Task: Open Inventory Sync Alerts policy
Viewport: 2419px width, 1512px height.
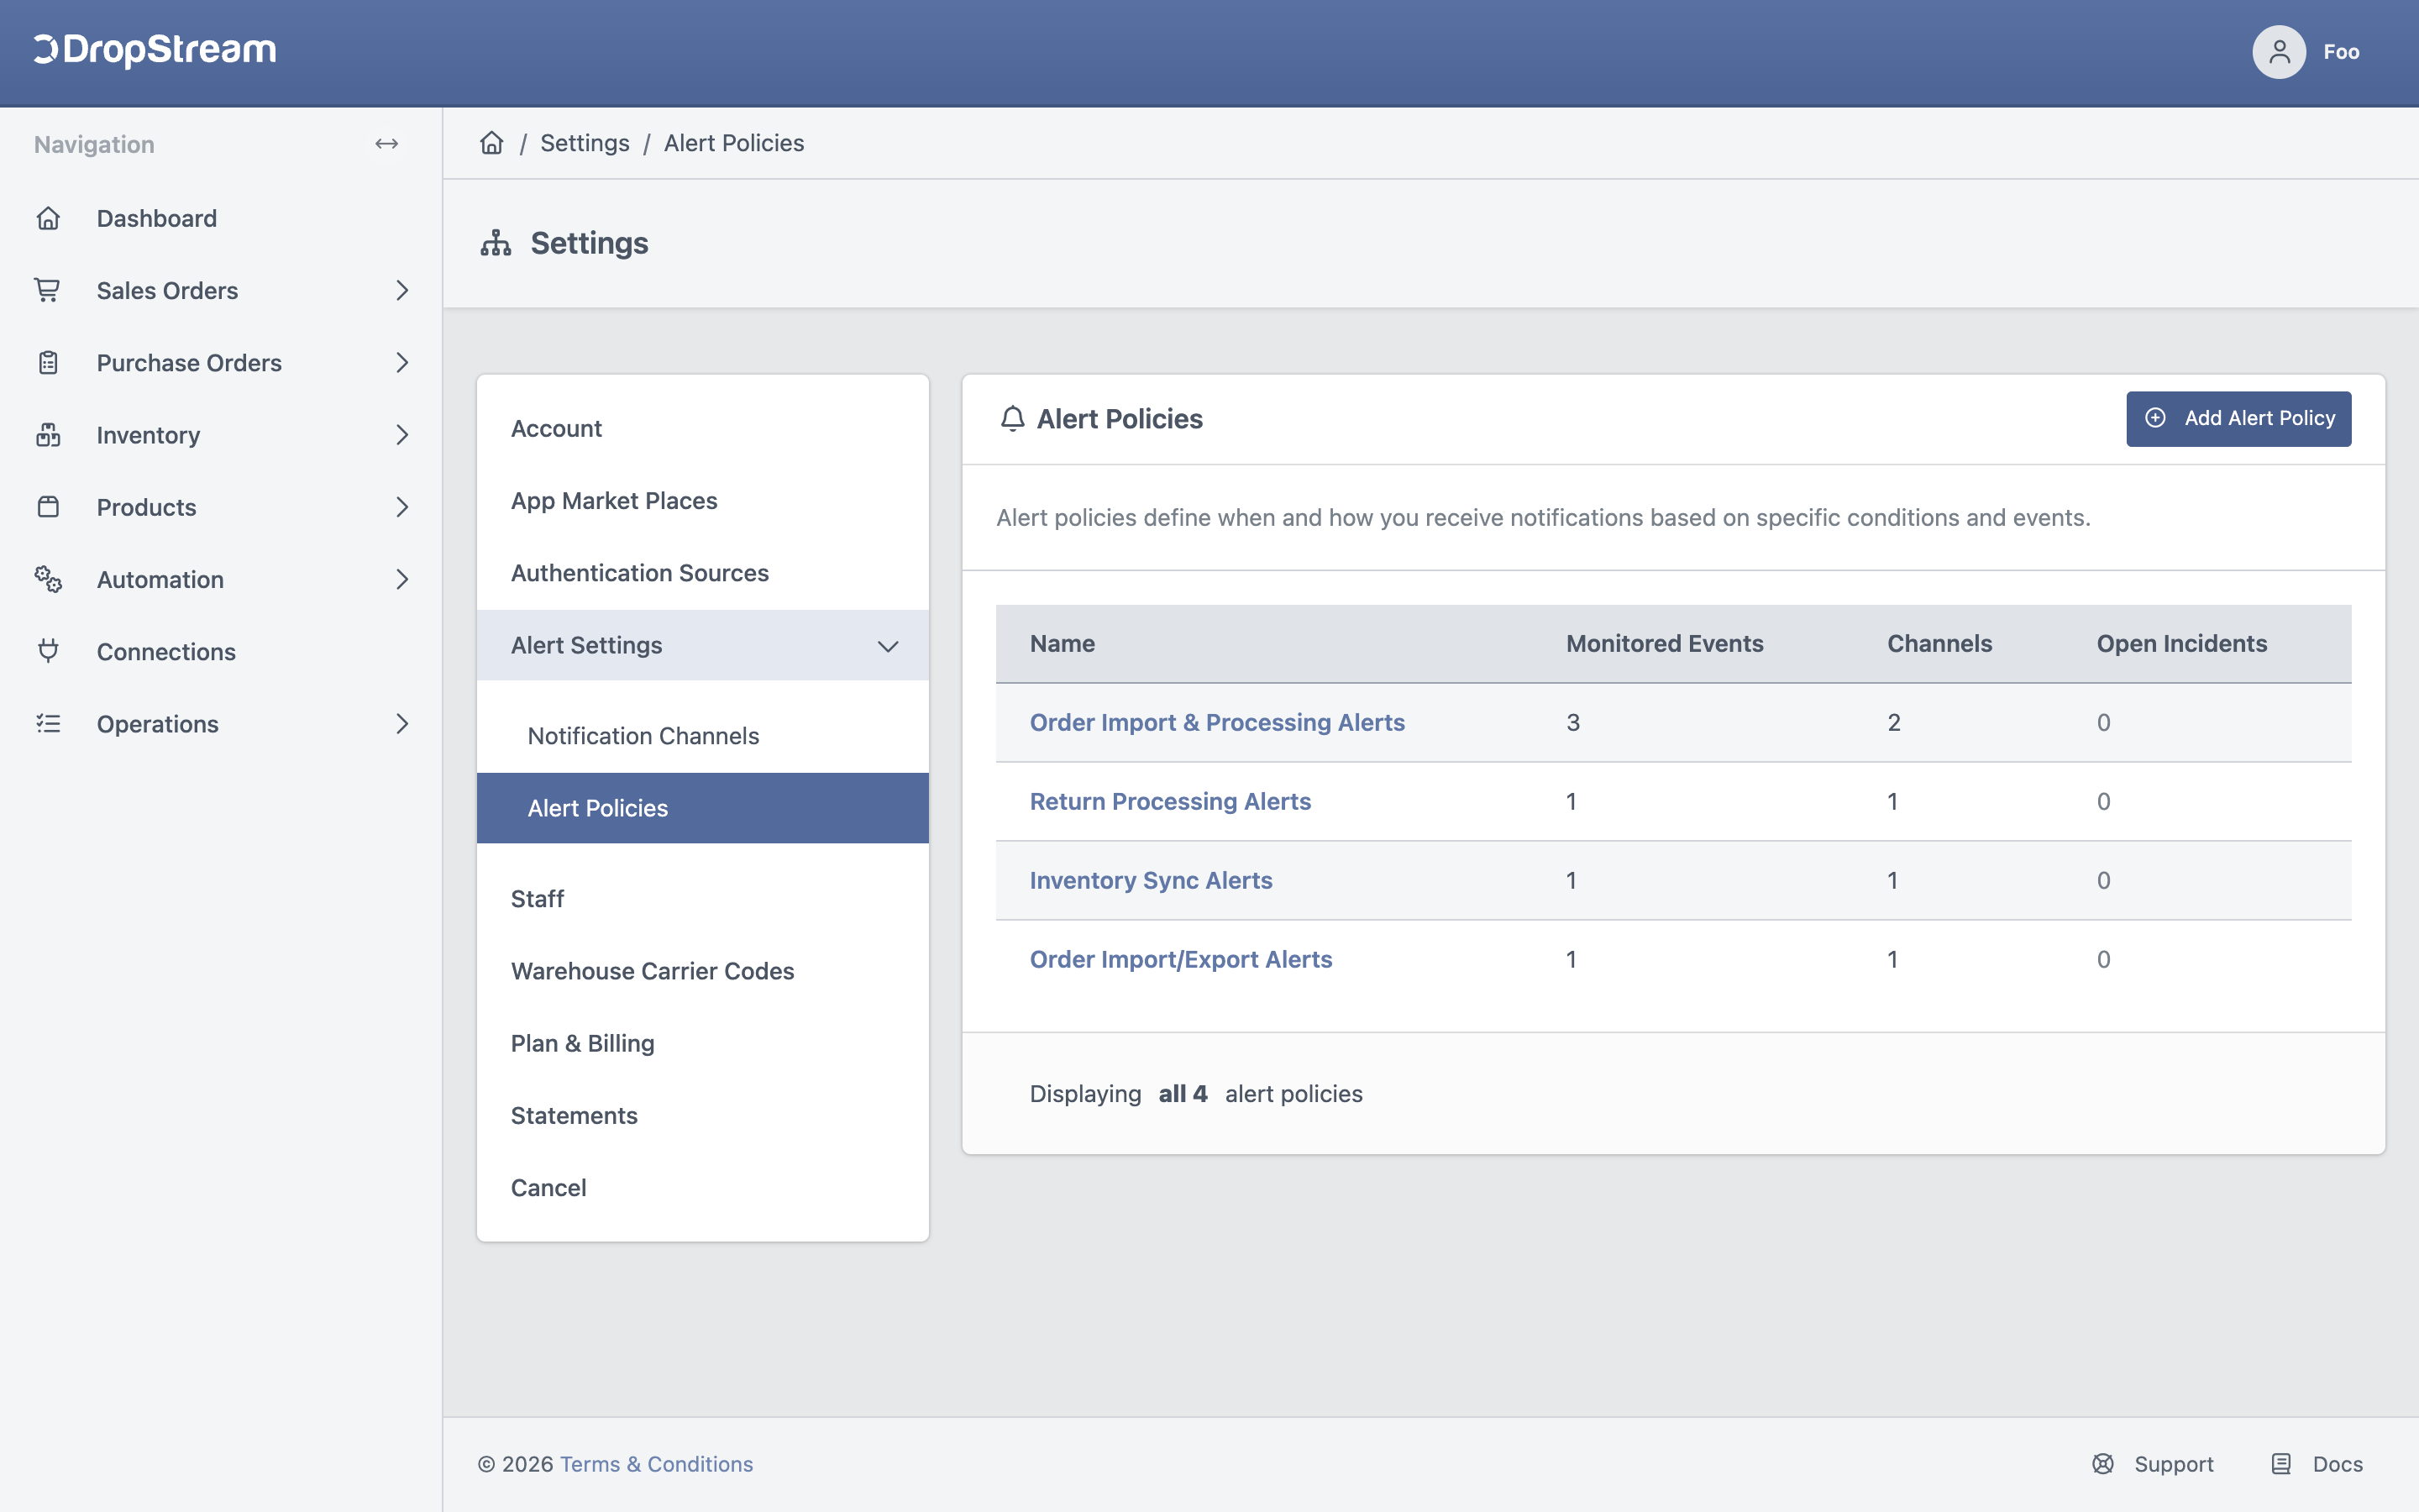Action: 1151,880
